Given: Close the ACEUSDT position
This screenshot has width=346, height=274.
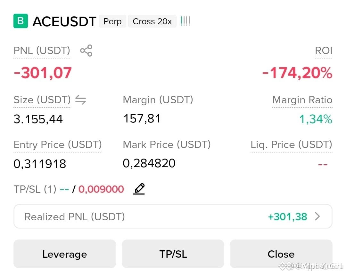Looking at the screenshot, I should (x=281, y=254).
